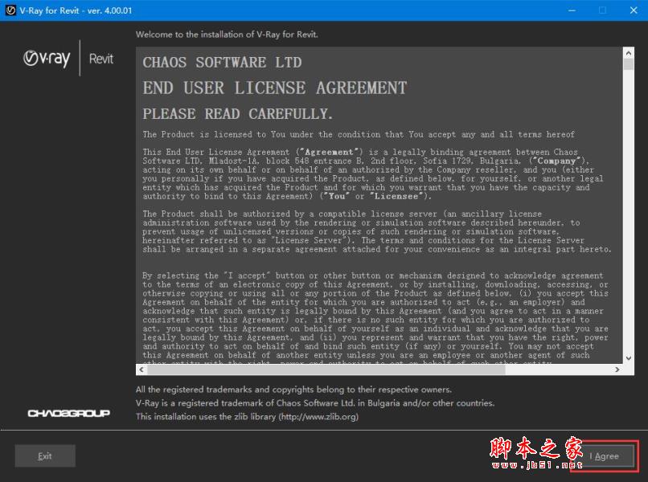The width and height of the screenshot is (648, 482).
Task: Click the registered trademarks notice line
Action: pos(293,389)
